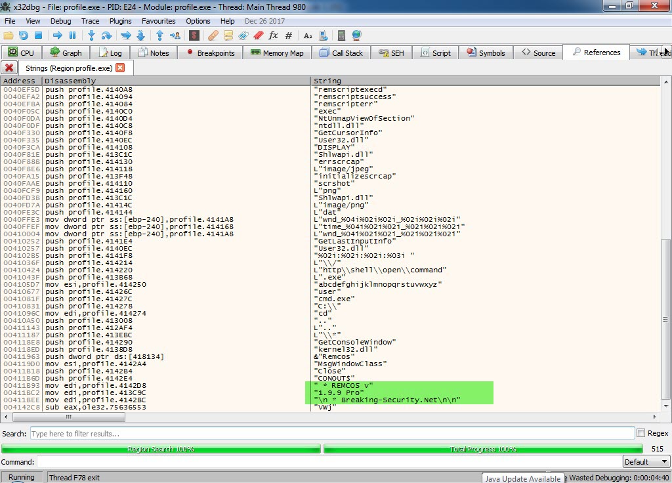Close the Strings (Region profile.exe) tab

point(120,68)
